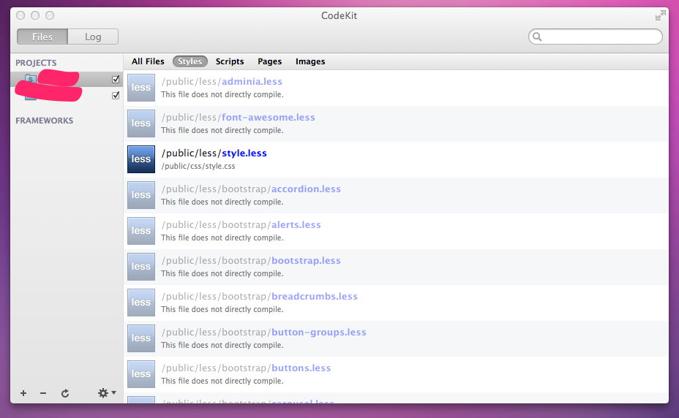Select the button-groups.less file name

319,332
